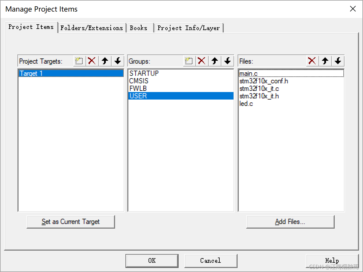363x272 pixels.
Task: Select stm32f10x_it.c file
Action: (x=291, y=89)
